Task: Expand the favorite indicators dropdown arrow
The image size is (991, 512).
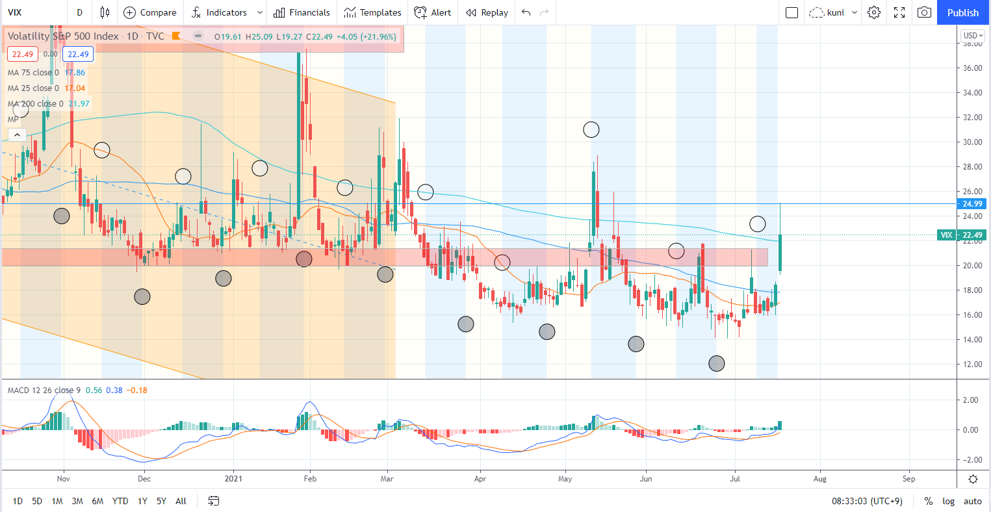Action: tap(260, 12)
